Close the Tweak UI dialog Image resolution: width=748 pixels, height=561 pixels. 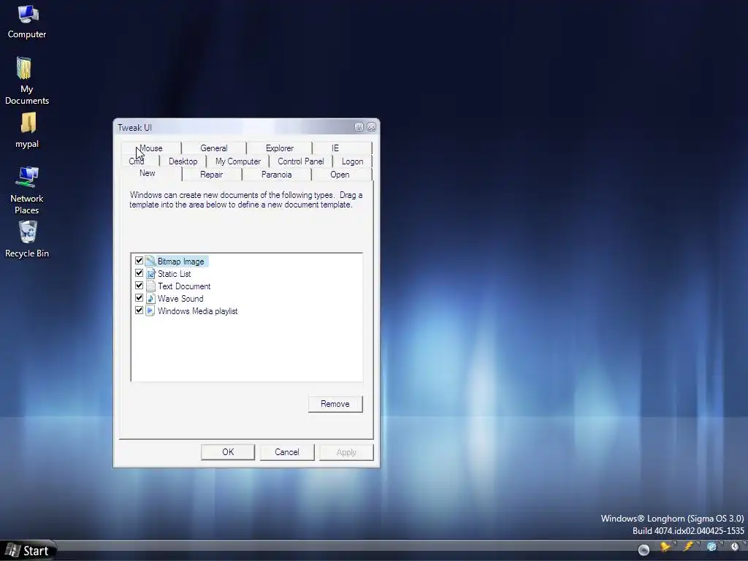tap(372, 127)
